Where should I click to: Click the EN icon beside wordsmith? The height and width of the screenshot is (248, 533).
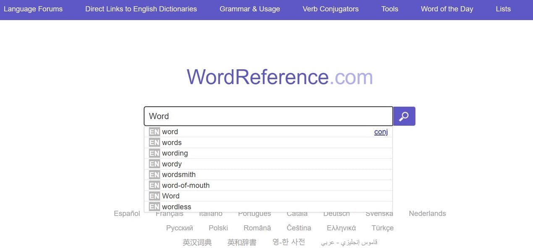tap(155, 175)
